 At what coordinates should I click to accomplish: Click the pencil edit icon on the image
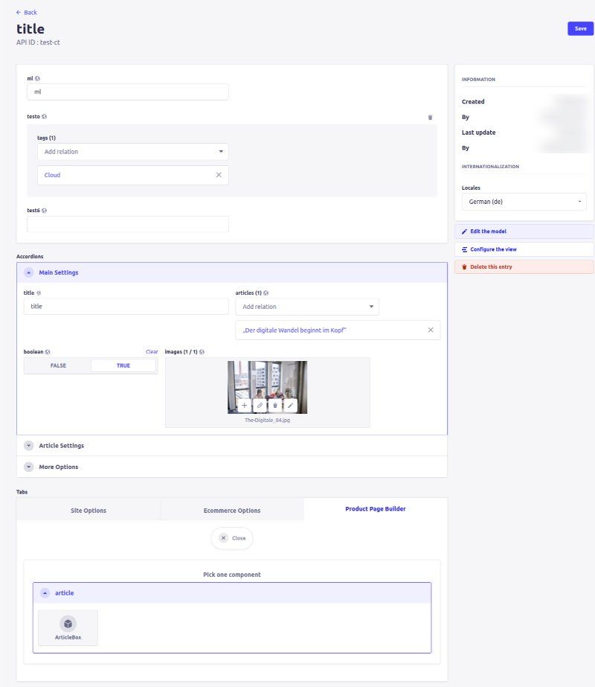click(290, 405)
